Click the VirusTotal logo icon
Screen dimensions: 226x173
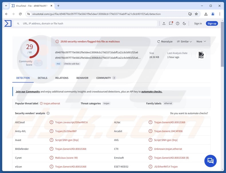(x=8, y=24)
